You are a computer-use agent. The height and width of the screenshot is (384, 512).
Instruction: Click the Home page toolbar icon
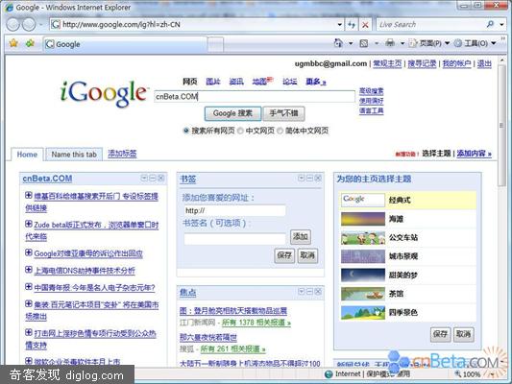pos(338,43)
